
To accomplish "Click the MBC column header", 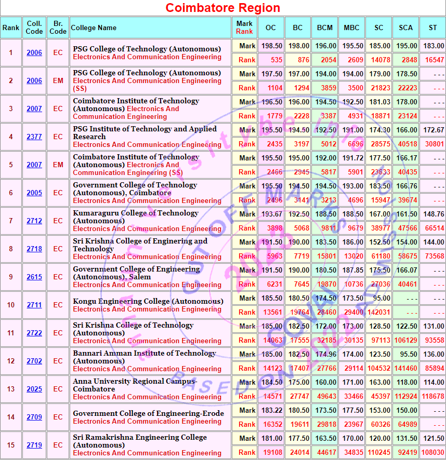I will tap(352, 28).
